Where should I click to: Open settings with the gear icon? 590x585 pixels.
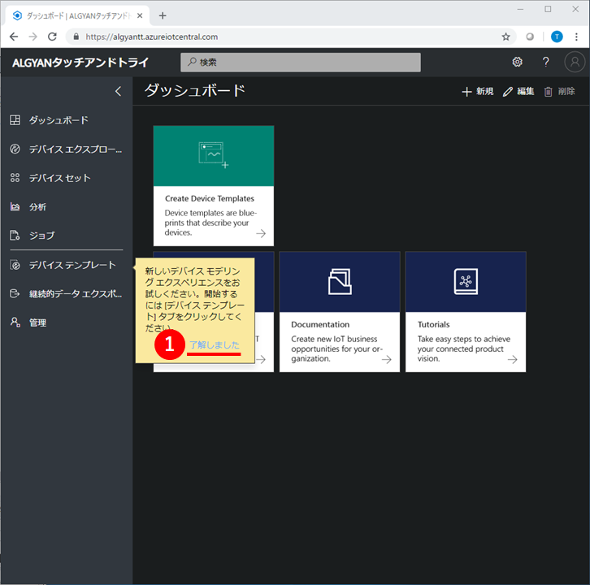[x=518, y=62]
